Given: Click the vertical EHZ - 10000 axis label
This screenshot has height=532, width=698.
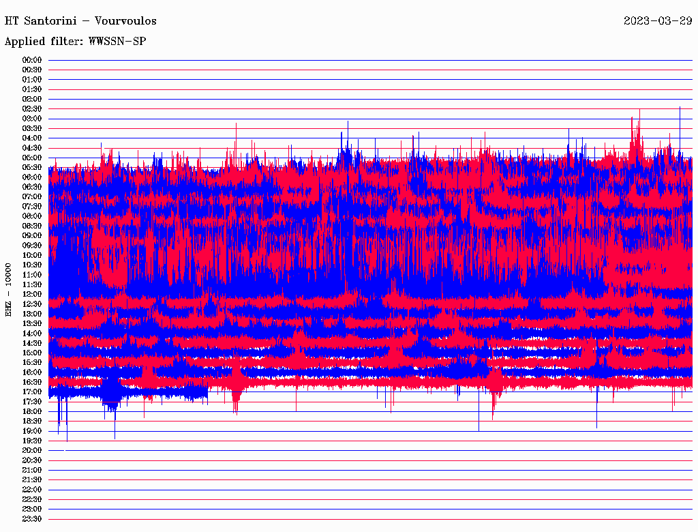Looking at the screenshot, I should (x=8, y=289).
